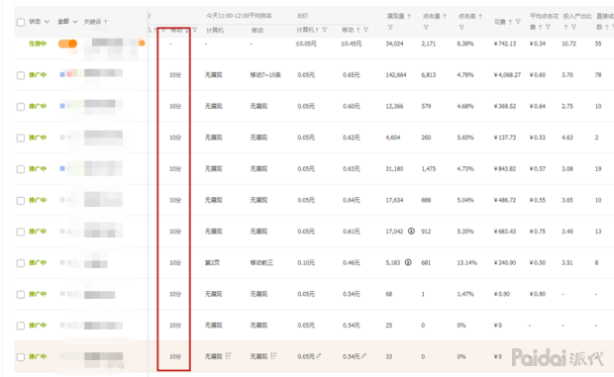Open the 出价 计算机 filter funnel
614x377 pixels.
tap(324, 30)
